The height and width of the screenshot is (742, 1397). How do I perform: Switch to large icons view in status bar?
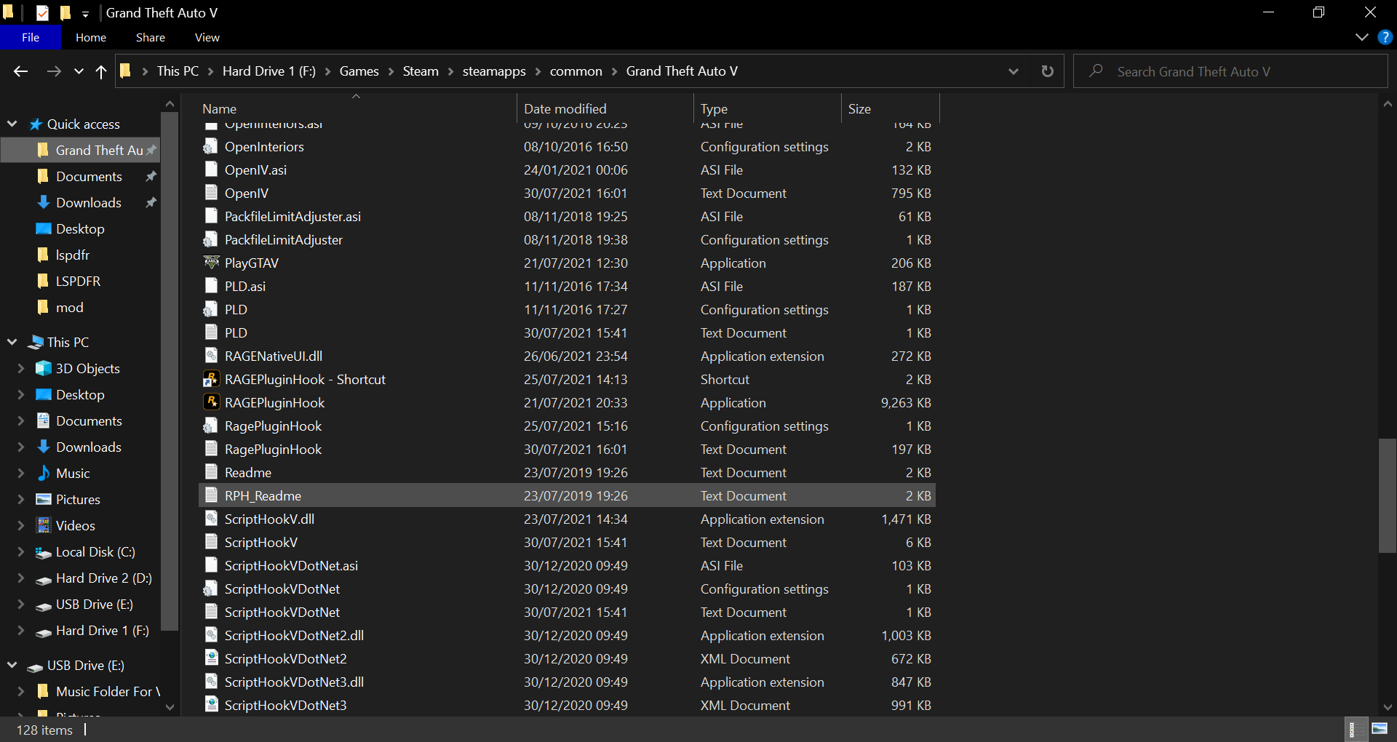pyautogui.click(x=1379, y=729)
